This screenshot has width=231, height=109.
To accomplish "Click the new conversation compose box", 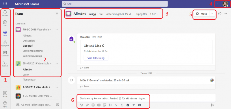I will 146,98.
